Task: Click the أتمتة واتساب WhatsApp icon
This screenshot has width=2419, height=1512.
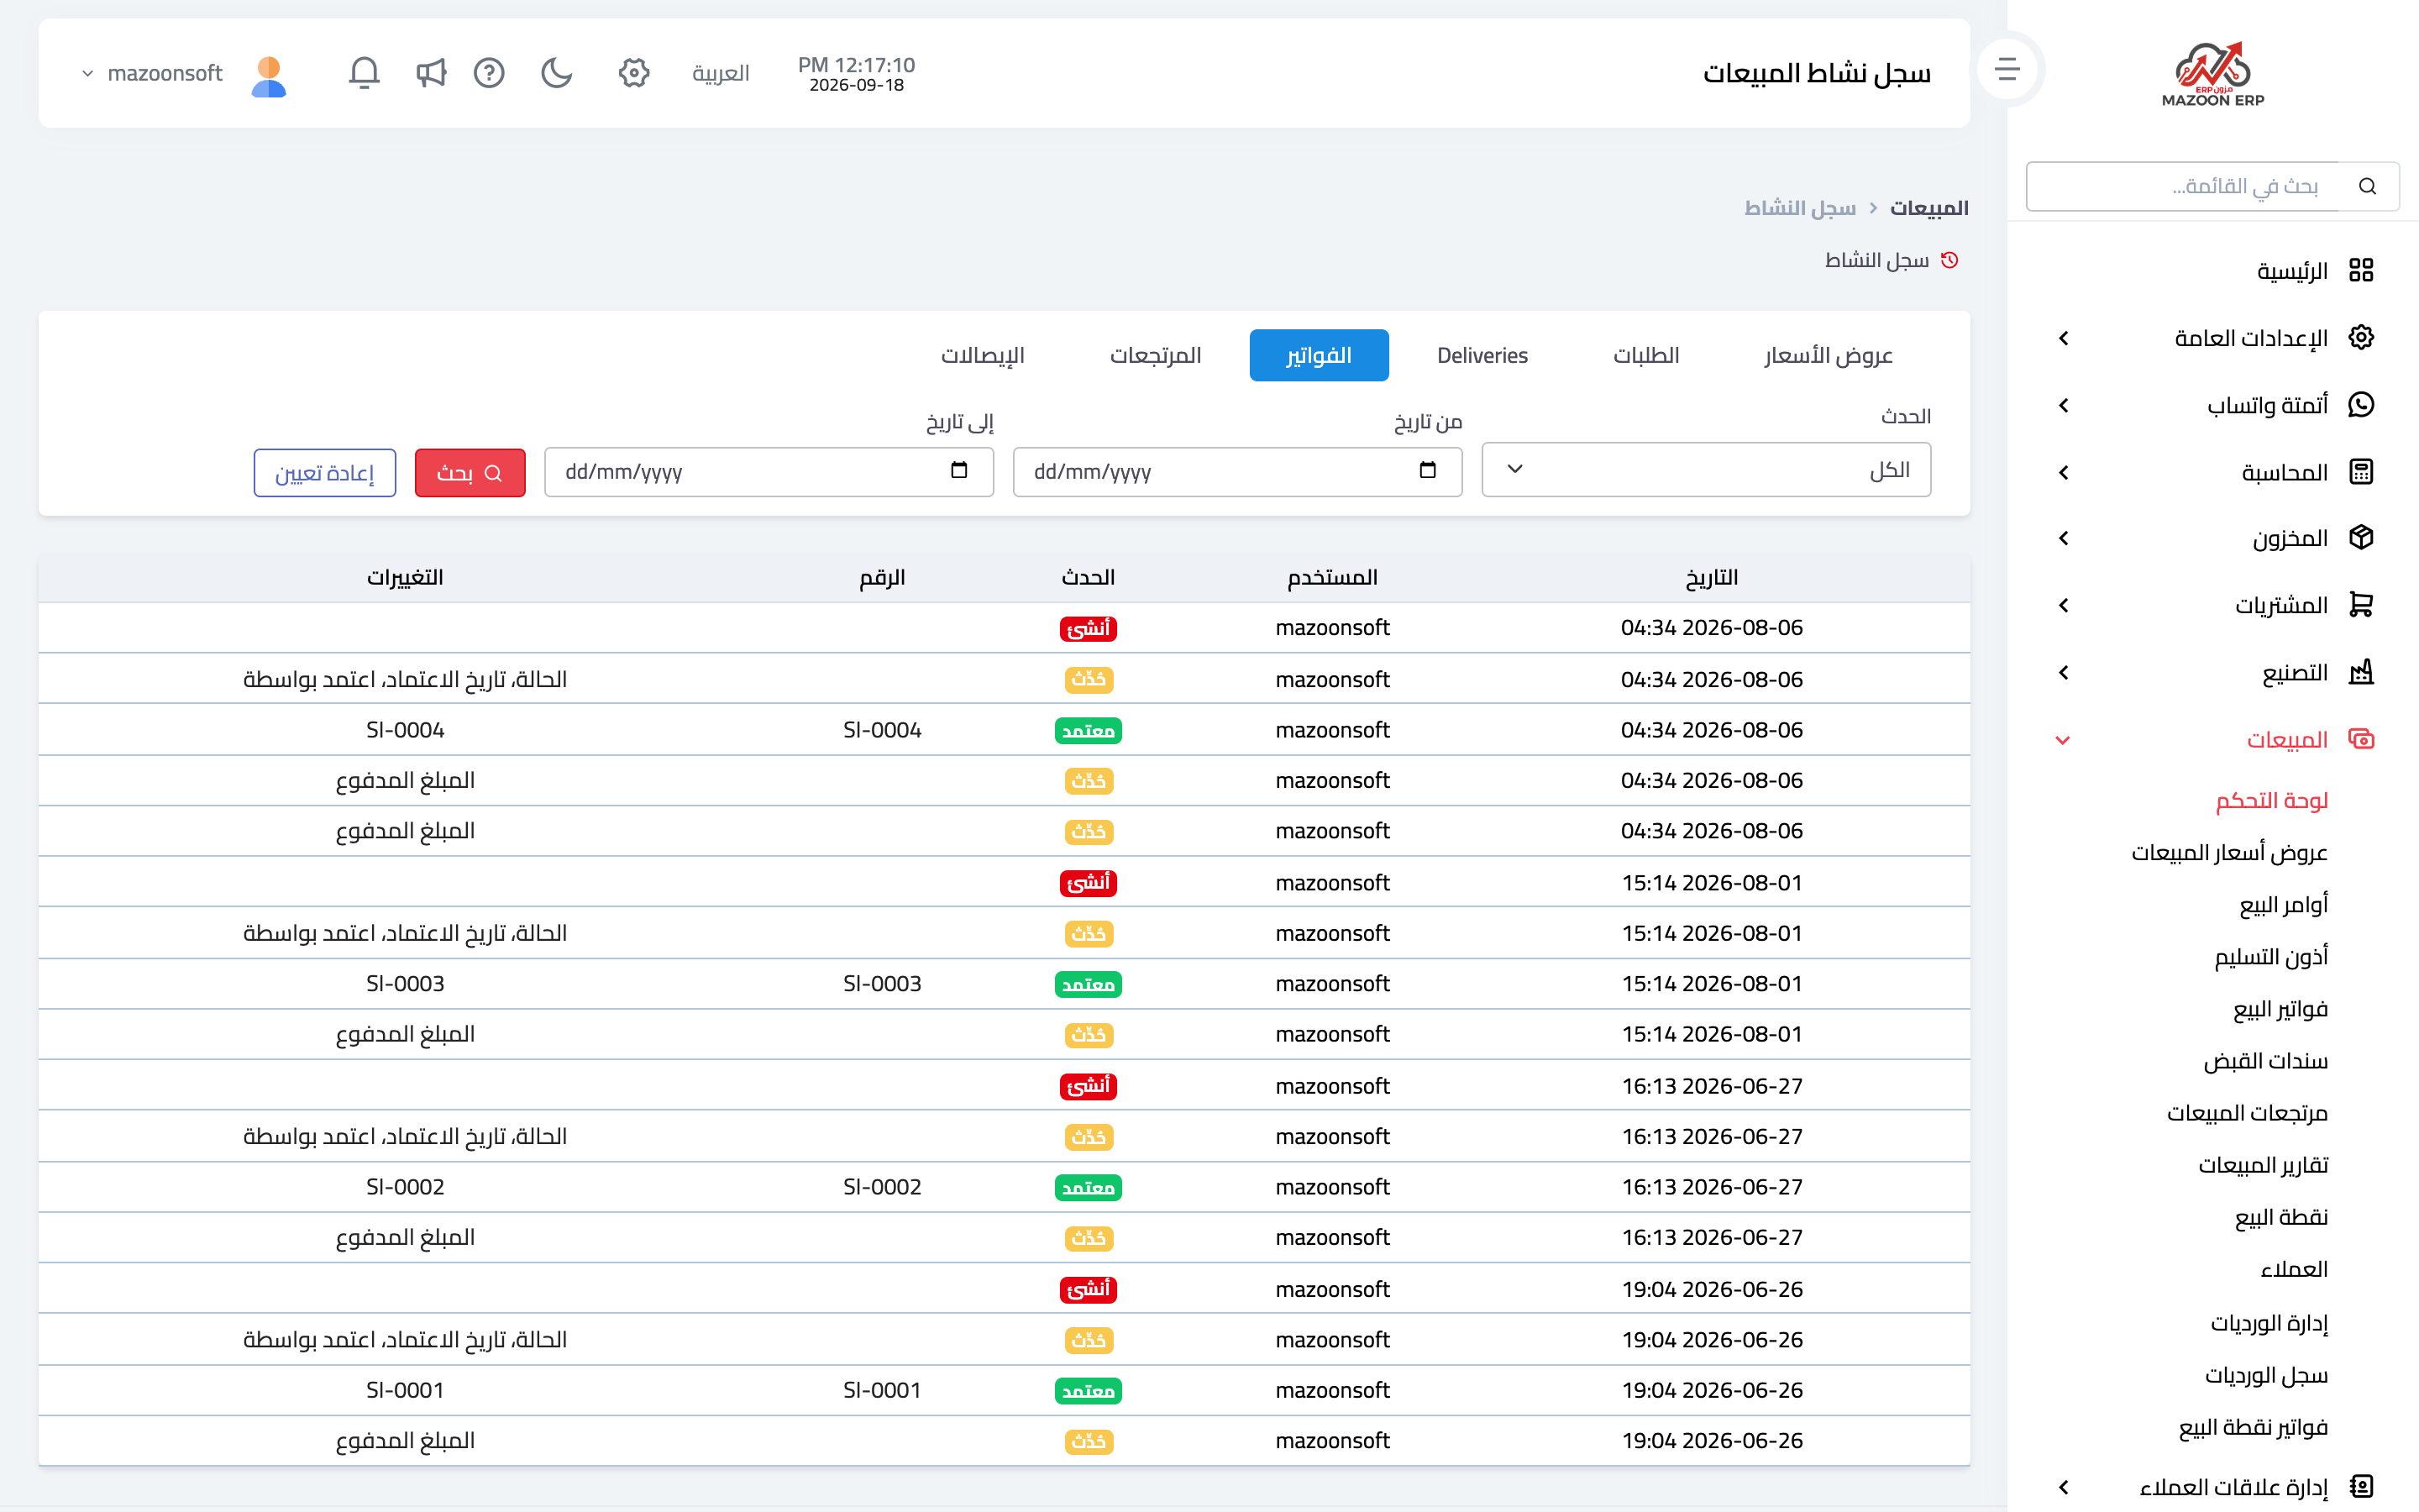Action: pos(2361,404)
